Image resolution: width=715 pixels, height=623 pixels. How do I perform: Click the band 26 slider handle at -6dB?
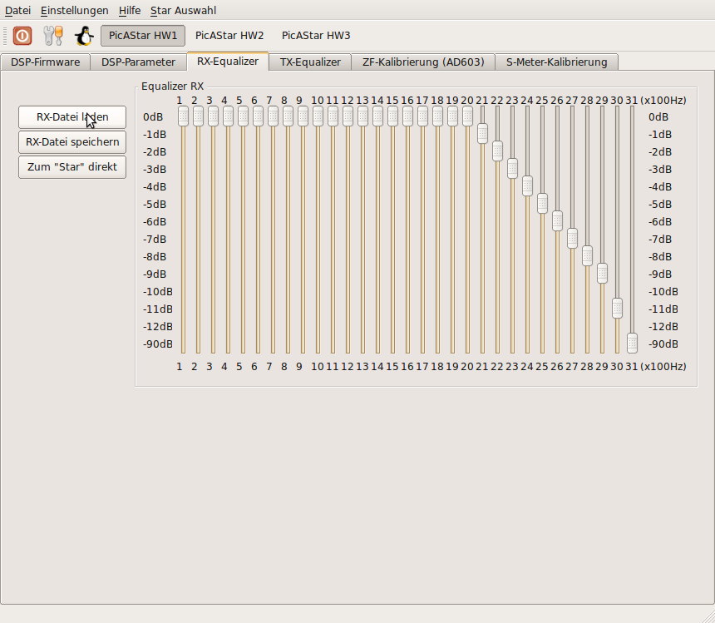[557, 221]
